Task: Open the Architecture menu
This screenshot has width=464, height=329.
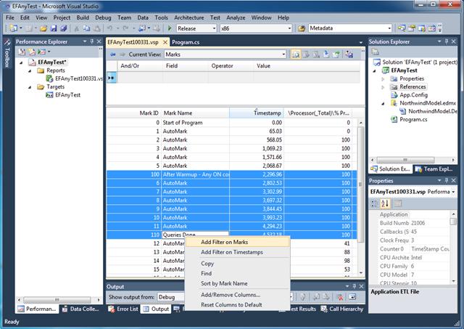Action: 188,17
